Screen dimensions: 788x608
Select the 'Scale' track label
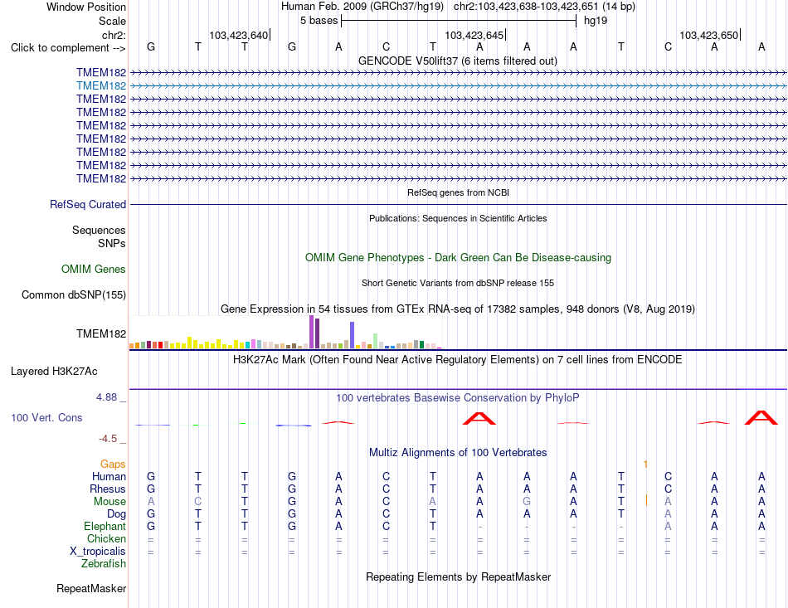[112, 21]
